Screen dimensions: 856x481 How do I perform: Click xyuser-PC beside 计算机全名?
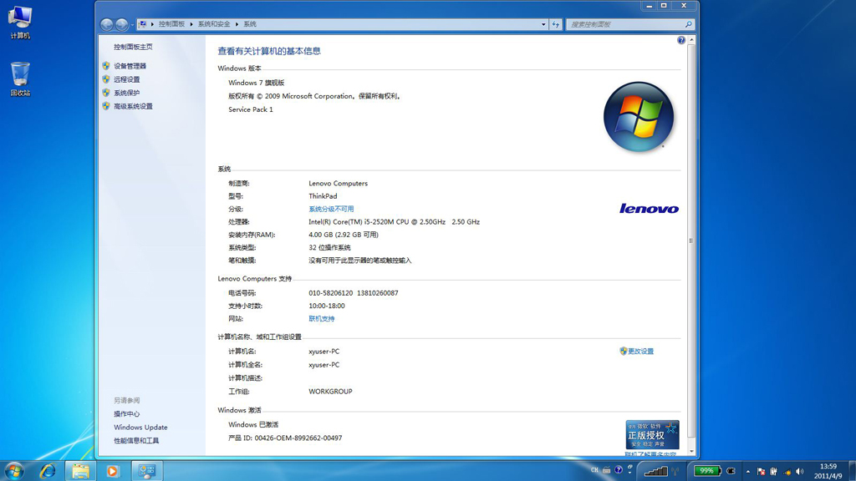click(x=324, y=365)
